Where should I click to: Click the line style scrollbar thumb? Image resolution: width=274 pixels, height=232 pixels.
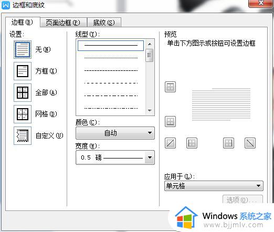pos(150,55)
